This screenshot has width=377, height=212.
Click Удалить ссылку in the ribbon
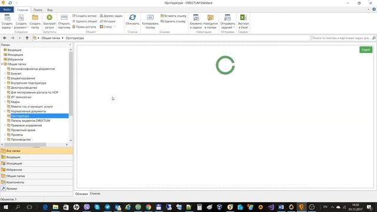click(x=173, y=21)
